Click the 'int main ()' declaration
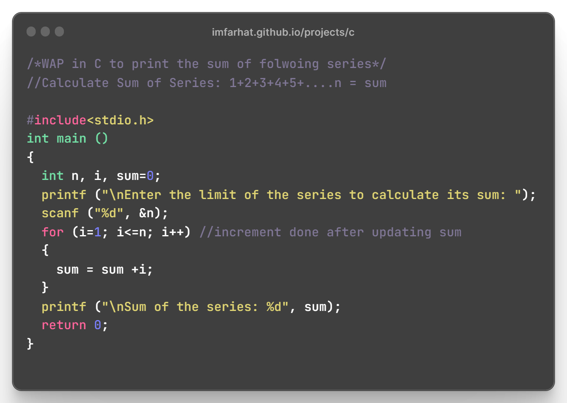The image size is (567, 403). (67, 138)
